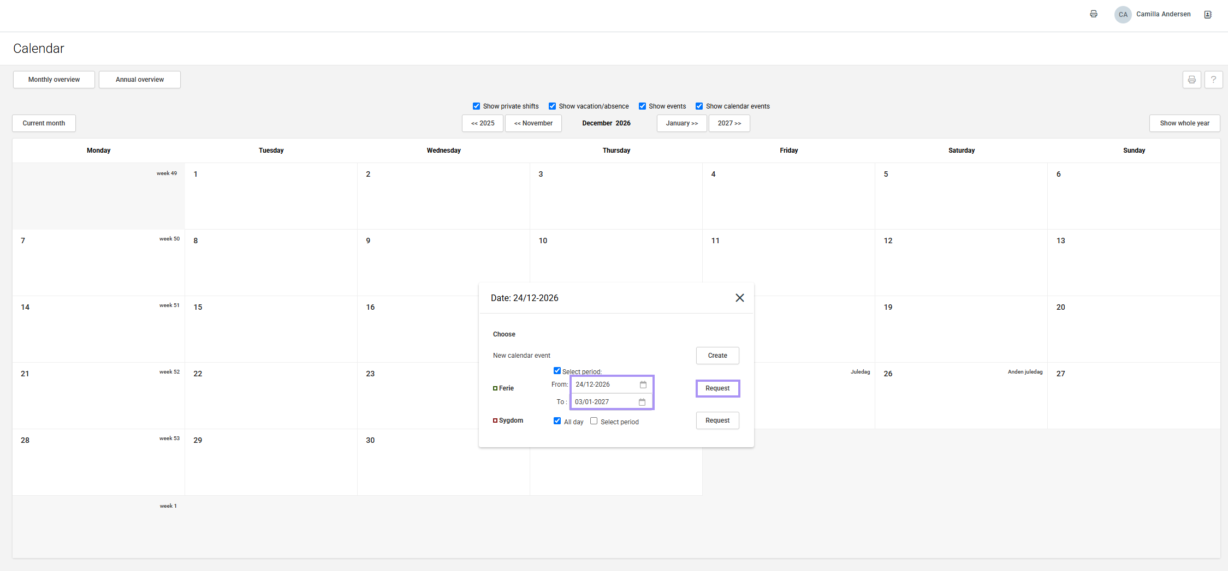Uncheck Show calendar events checkbox

pyautogui.click(x=699, y=106)
